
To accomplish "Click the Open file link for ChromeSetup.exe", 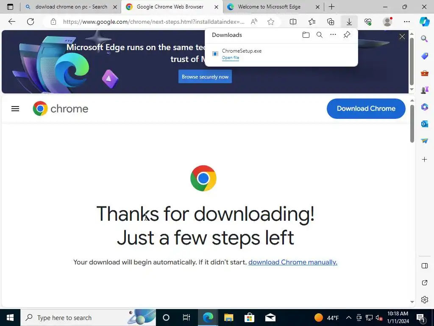I will coord(230,58).
